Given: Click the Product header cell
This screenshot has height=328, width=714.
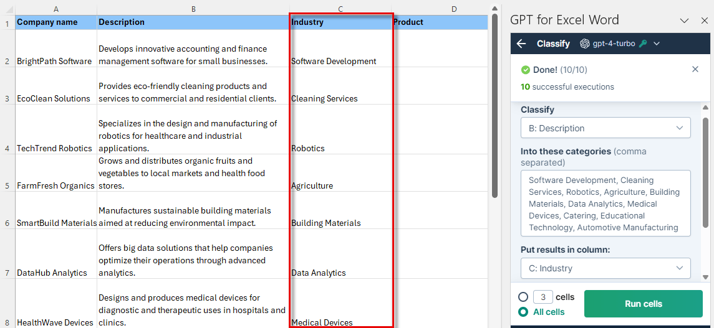Looking at the screenshot, I should [x=441, y=22].
